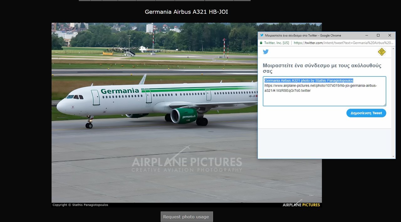The height and width of the screenshot is (222, 401).
Task: Click the Request photo usage button
Action: tap(187, 217)
